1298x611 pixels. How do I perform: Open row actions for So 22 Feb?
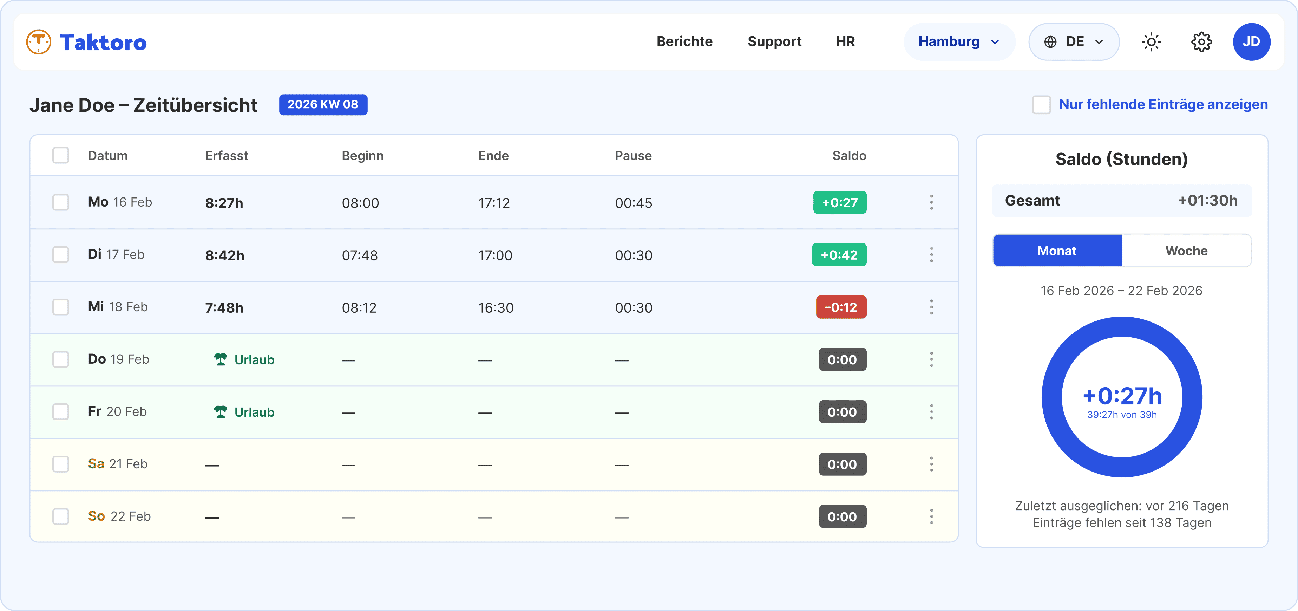[x=931, y=517]
